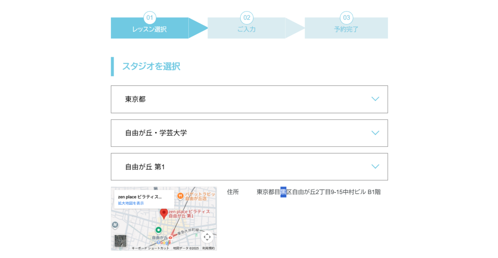This screenshot has width=498, height=258.
Task: Select the 02 ご入力 step
Action: pyautogui.click(x=247, y=17)
